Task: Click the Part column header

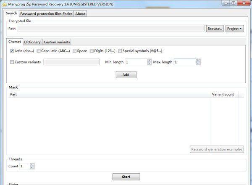Action: click(109, 94)
